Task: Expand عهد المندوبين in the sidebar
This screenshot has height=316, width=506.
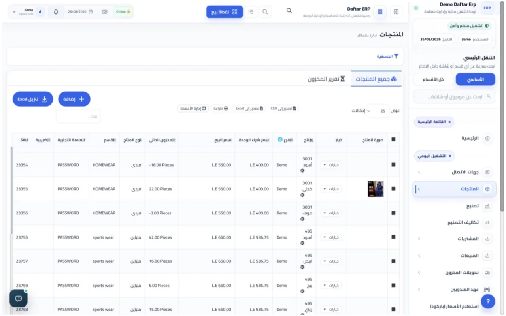Action: click(x=454, y=290)
